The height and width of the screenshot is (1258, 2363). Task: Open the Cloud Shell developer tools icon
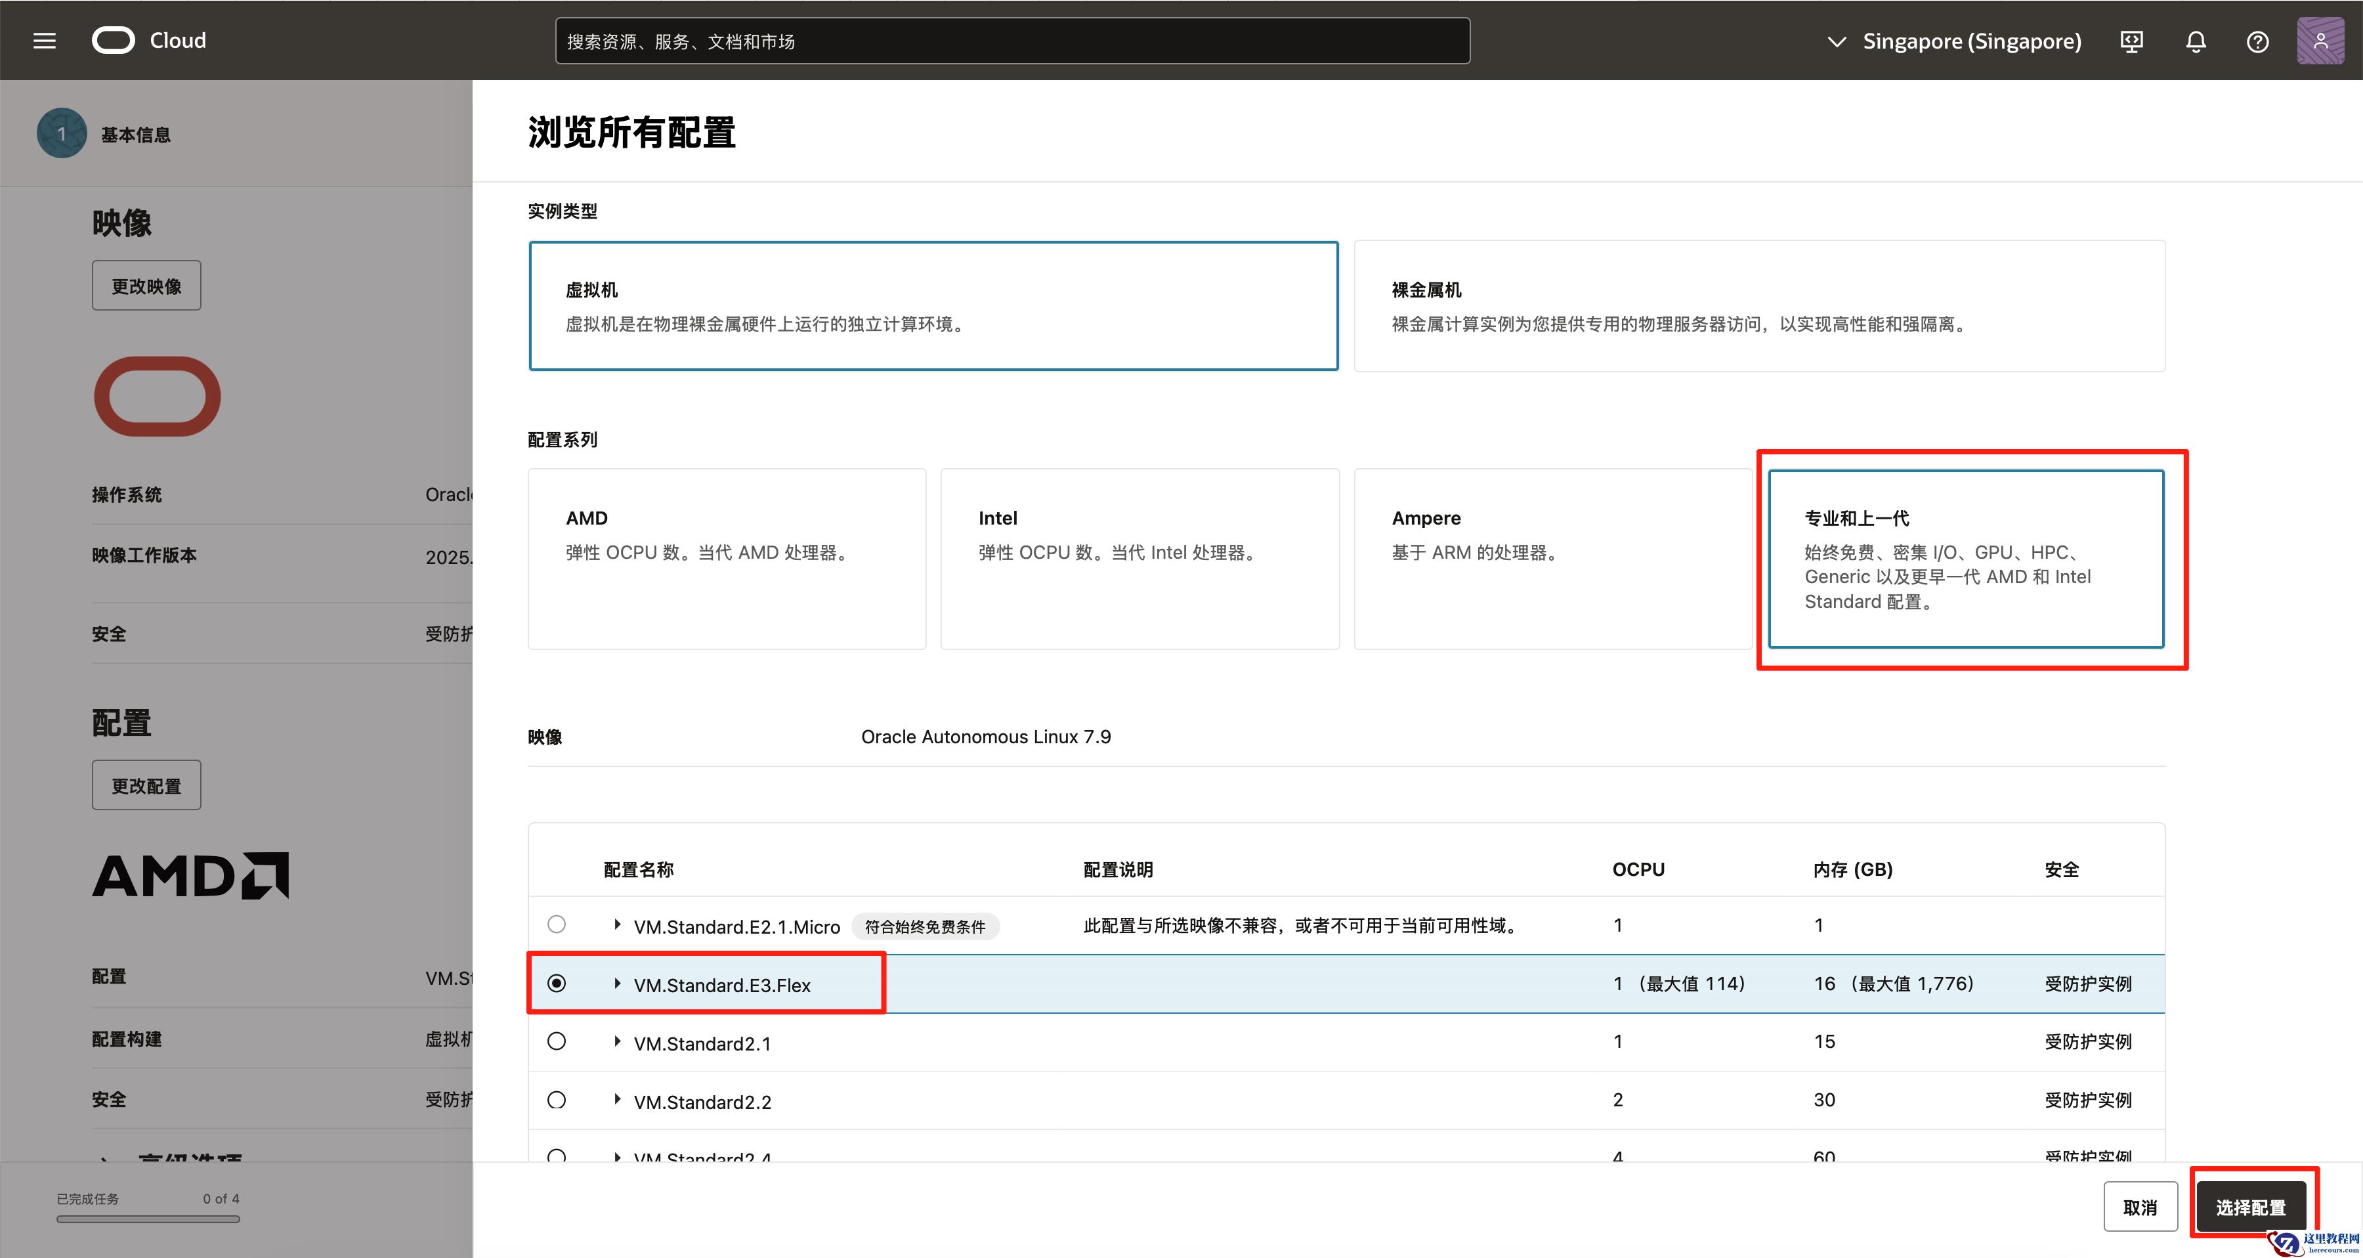coord(2132,41)
